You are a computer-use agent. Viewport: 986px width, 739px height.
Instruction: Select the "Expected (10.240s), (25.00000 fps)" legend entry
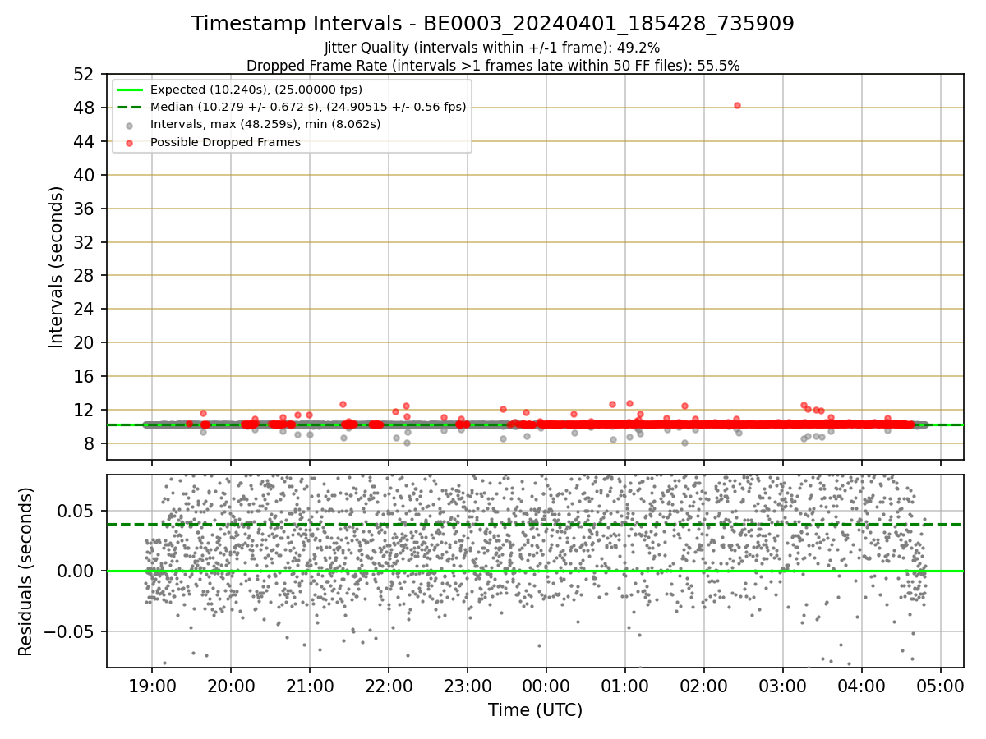tap(256, 90)
